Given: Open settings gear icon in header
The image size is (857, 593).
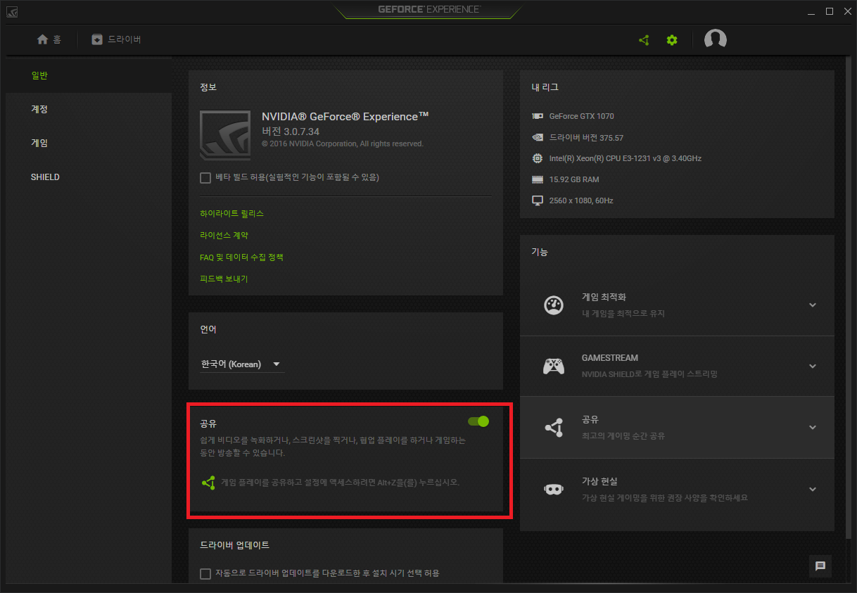Looking at the screenshot, I should click(672, 40).
